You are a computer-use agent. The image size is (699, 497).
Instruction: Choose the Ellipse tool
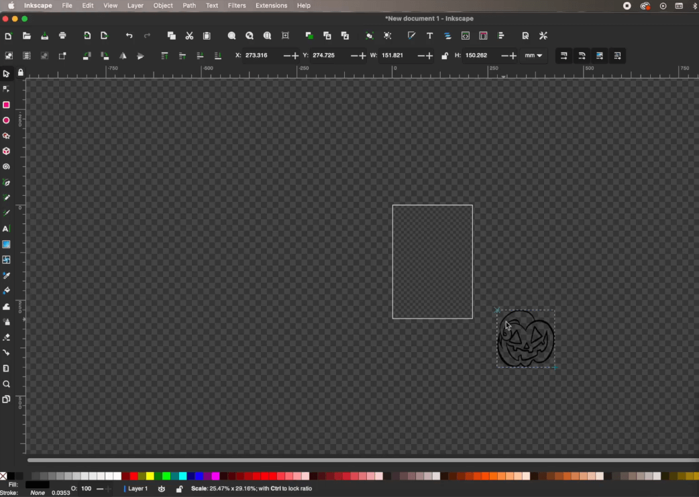pyautogui.click(x=6, y=120)
